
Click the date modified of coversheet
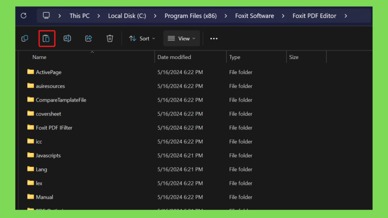tap(180, 114)
